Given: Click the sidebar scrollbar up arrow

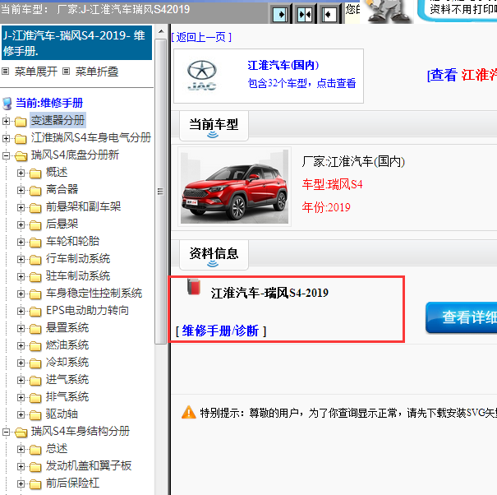Looking at the screenshot, I should click(161, 31).
